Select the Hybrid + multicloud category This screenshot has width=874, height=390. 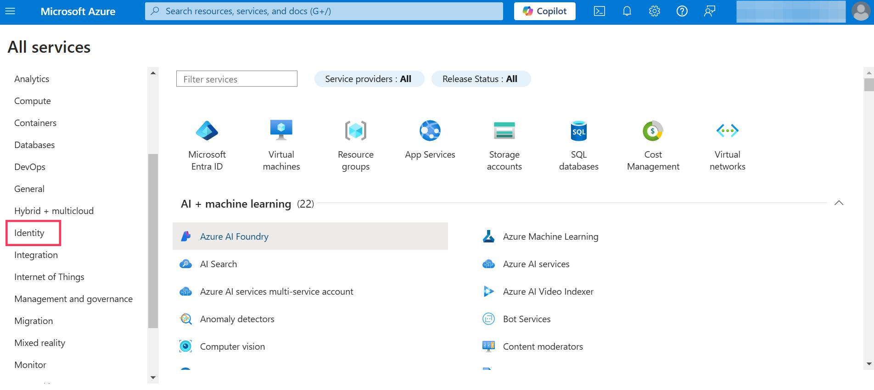tap(54, 211)
